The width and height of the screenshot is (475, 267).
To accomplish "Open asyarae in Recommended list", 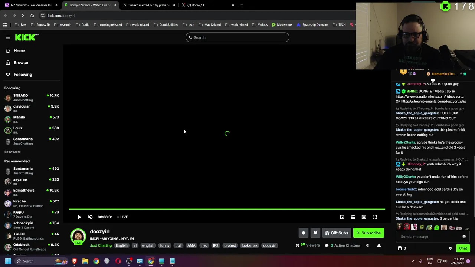I will (32, 181).
